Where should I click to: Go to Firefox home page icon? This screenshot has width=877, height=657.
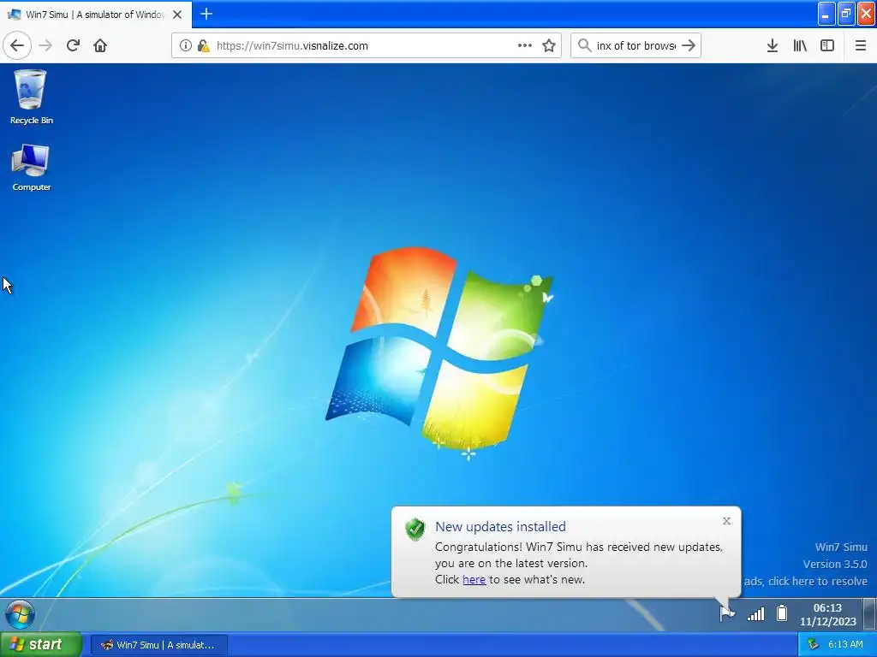click(100, 45)
